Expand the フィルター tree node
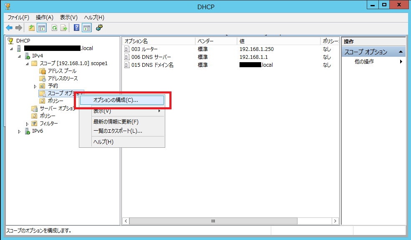This screenshot has height=240, width=411. pos(28,124)
